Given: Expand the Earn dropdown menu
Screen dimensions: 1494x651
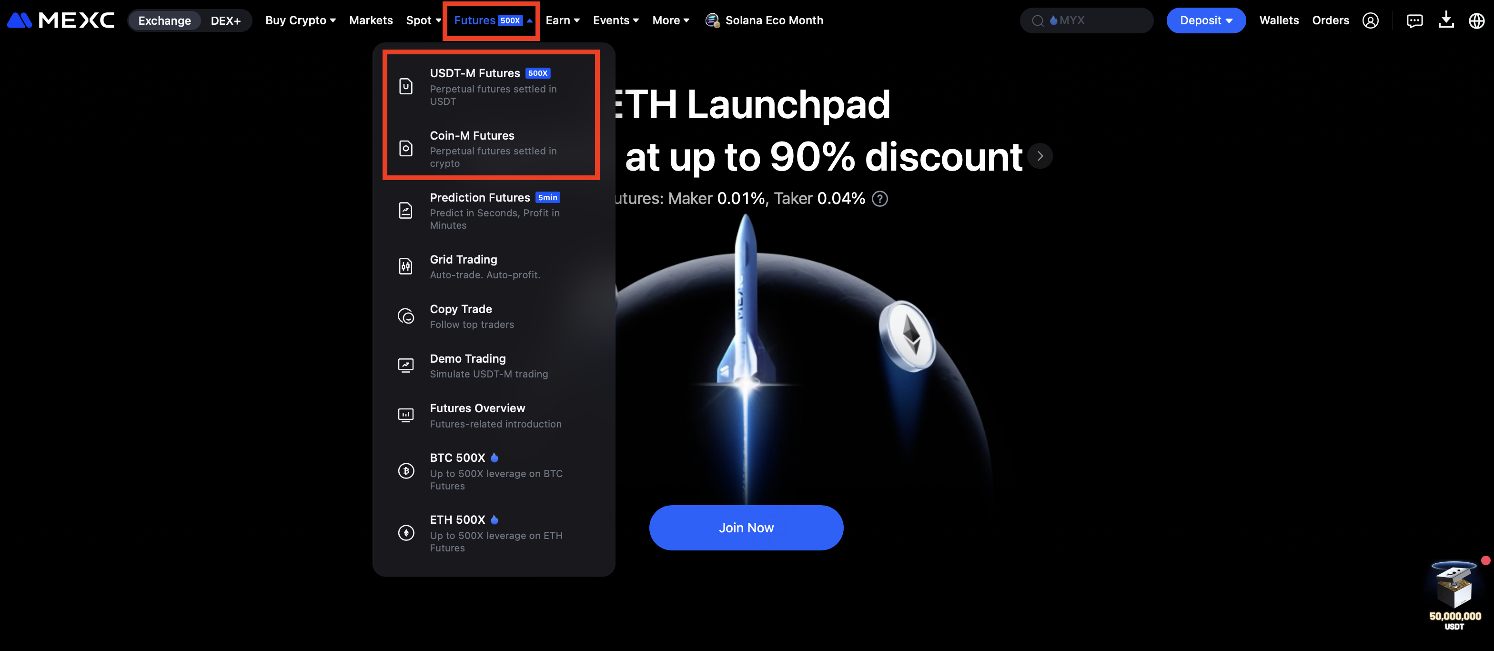Looking at the screenshot, I should [x=562, y=20].
